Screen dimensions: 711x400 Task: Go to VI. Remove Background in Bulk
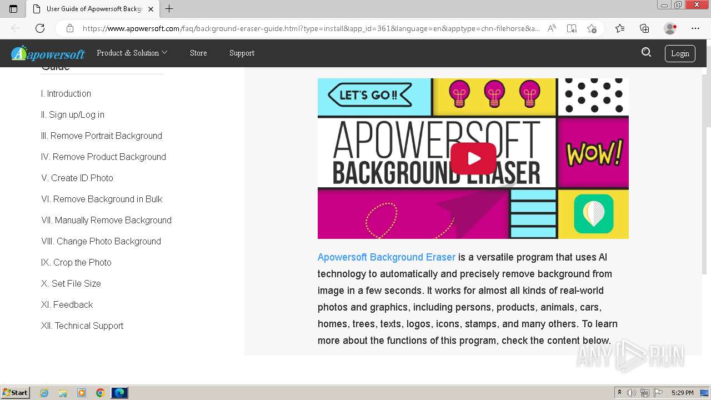(x=102, y=199)
